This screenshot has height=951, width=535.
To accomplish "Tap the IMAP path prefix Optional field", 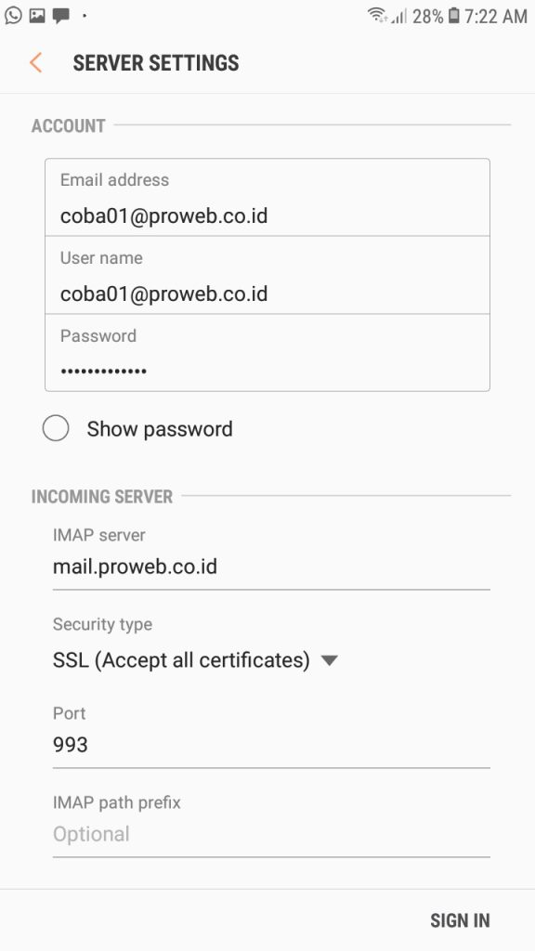I will coord(271,835).
